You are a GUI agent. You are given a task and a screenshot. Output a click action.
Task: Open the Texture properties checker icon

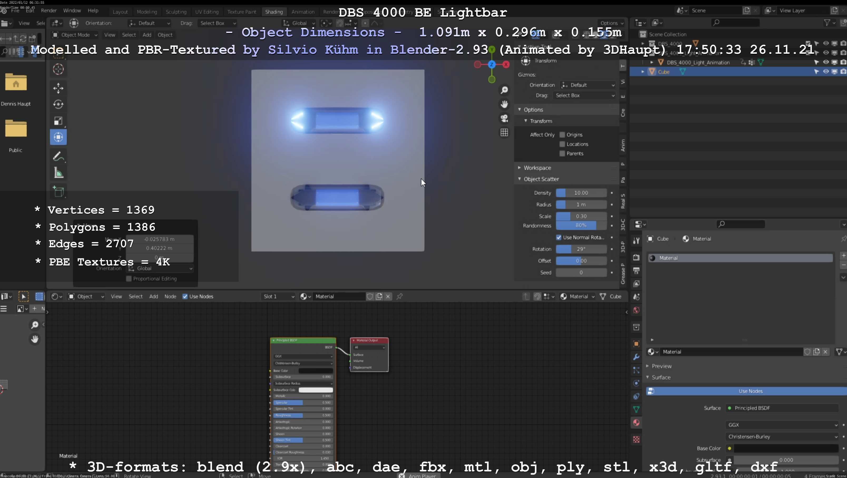click(x=636, y=440)
